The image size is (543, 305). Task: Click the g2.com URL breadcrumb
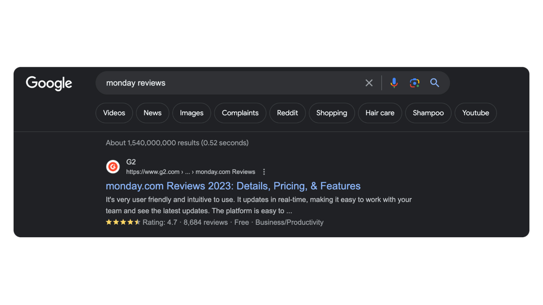tap(191, 172)
